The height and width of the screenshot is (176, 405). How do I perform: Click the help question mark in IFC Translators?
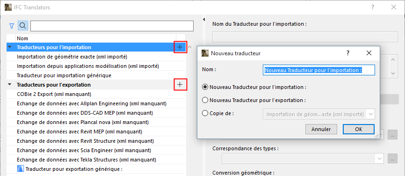(x=373, y=7)
